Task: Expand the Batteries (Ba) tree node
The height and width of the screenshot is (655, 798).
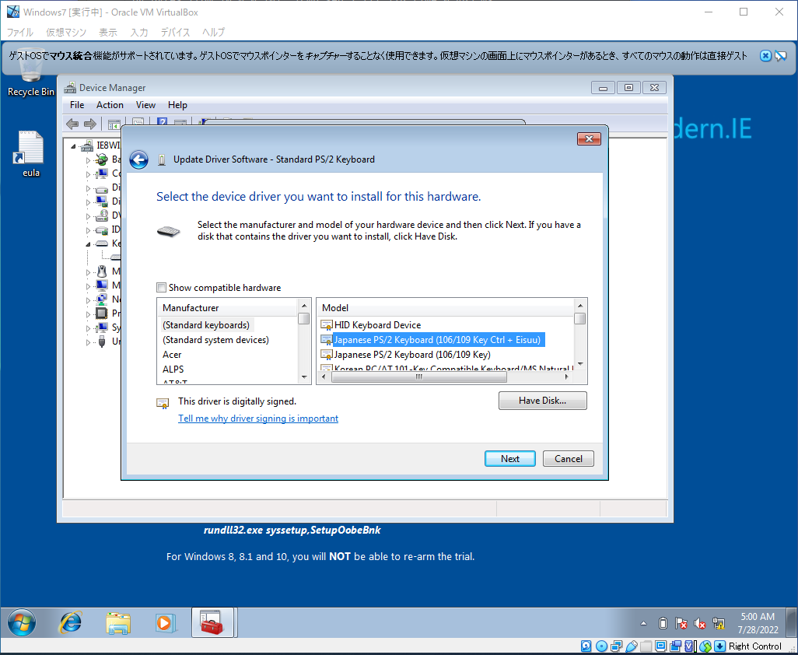Action: click(x=88, y=159)
